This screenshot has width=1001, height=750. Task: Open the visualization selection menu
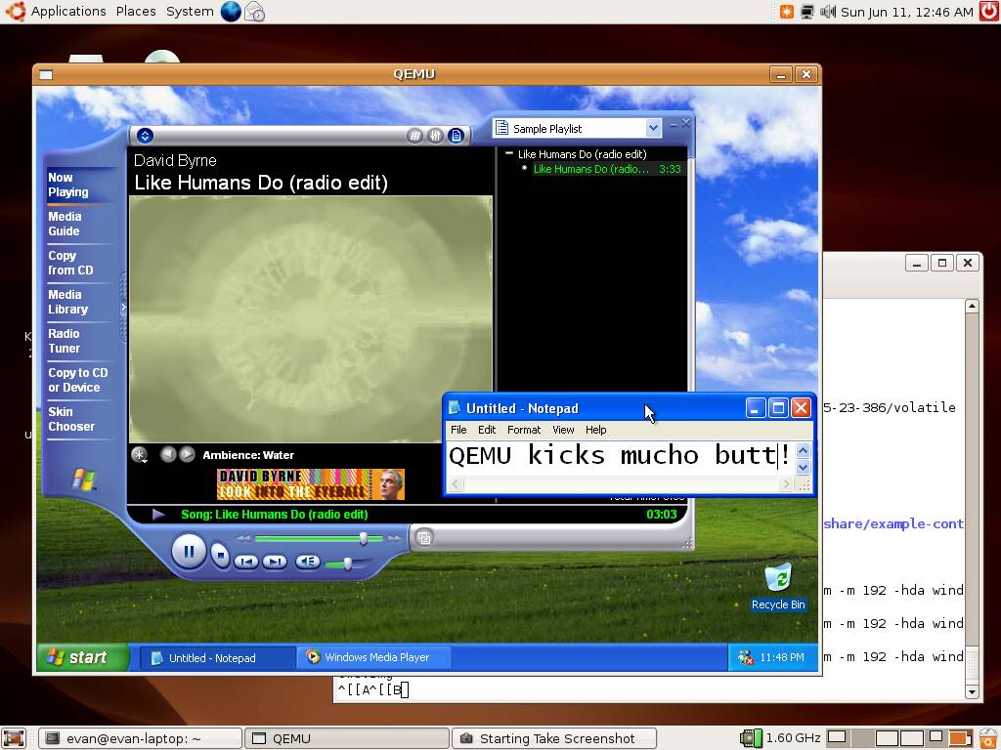click(x=140, y=454)
